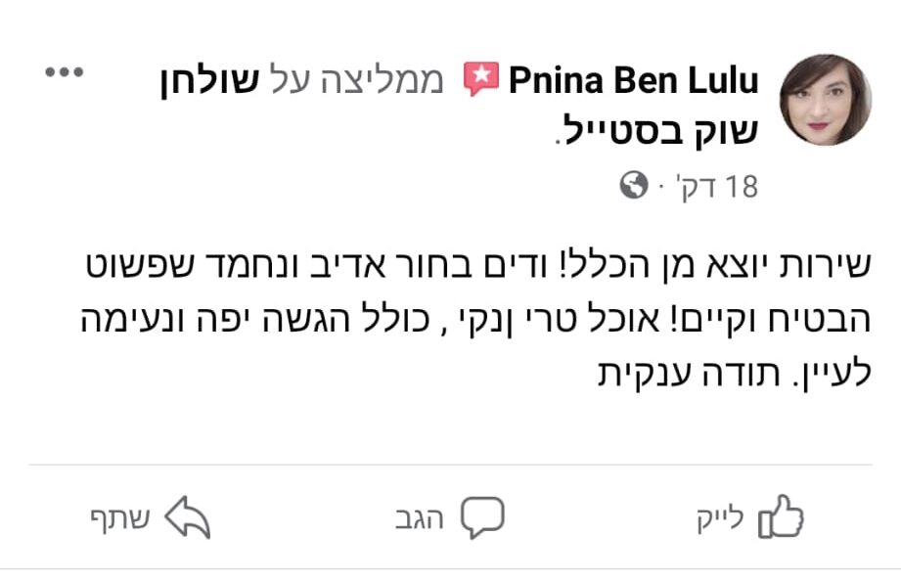Click the red recommendation star badge
The height and width of the screenshot is (580, 901).
(x=481, y=79)
